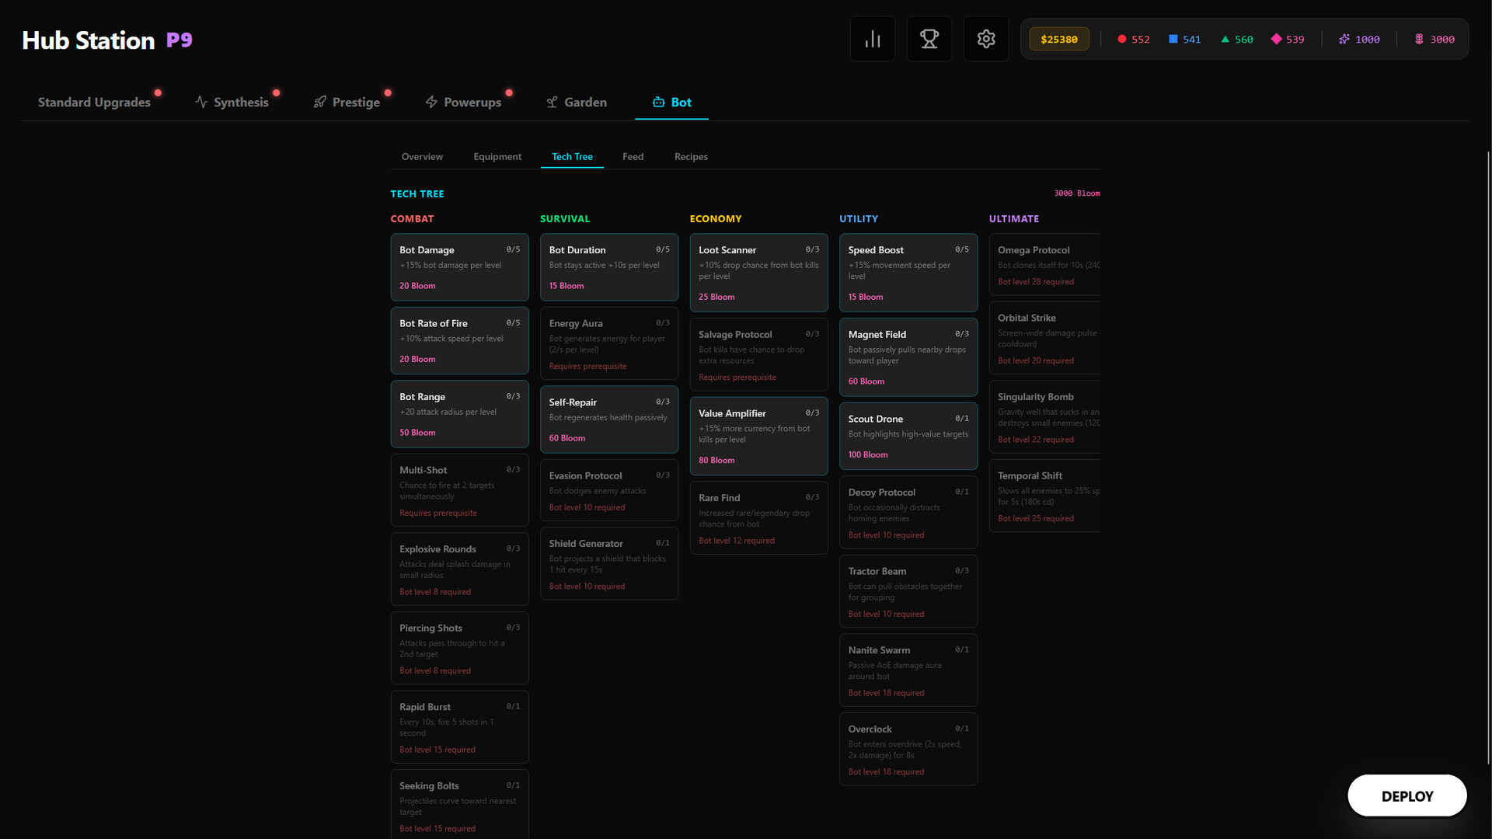Screen dimensions: 1492x839
Task: Click the blue square resource counter
Action: pos(1184,40)
